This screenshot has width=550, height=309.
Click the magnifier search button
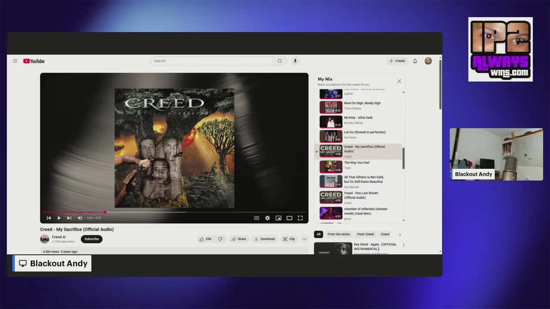click(x=280, y=61)
